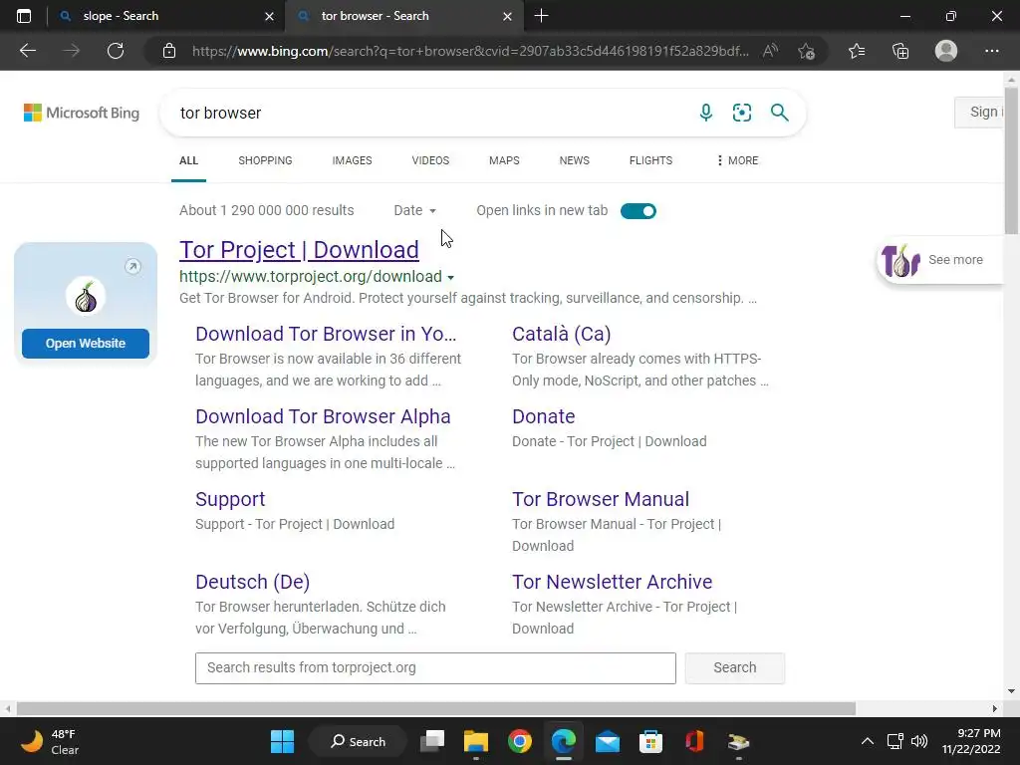Search using an image icon

(x=741, y=113)
